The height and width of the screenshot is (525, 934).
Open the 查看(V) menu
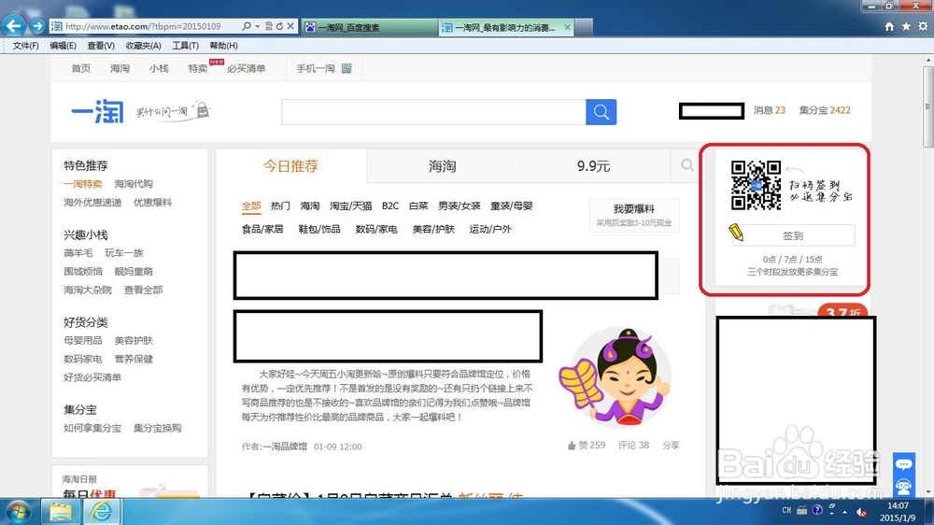101,45
